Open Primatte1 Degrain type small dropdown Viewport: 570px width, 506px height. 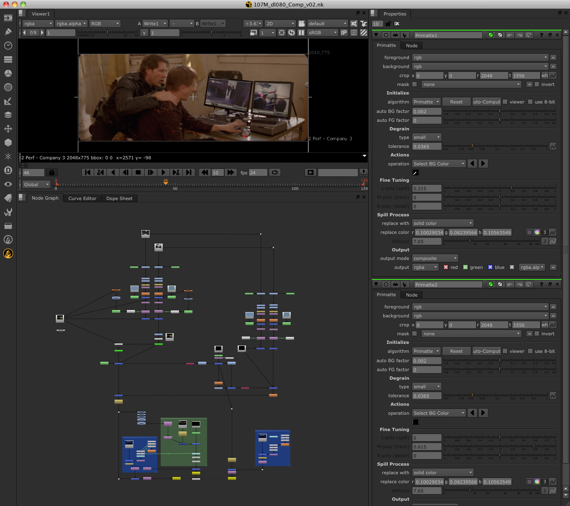[x=426, y=137]
